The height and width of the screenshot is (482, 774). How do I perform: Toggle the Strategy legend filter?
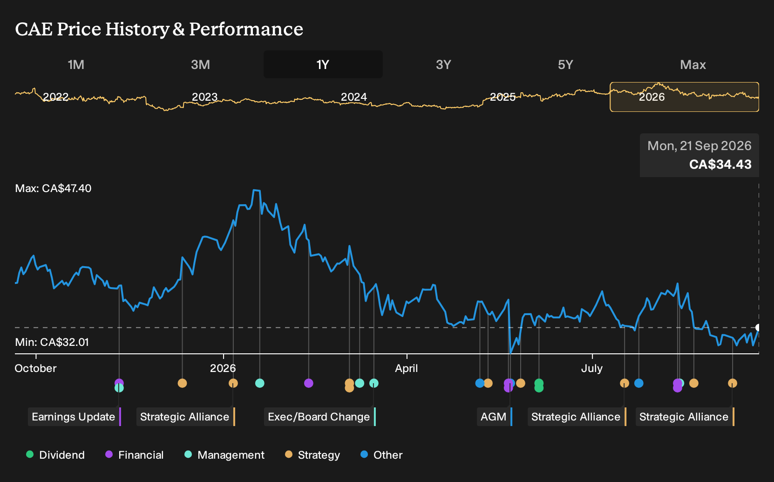pos(312,455)
